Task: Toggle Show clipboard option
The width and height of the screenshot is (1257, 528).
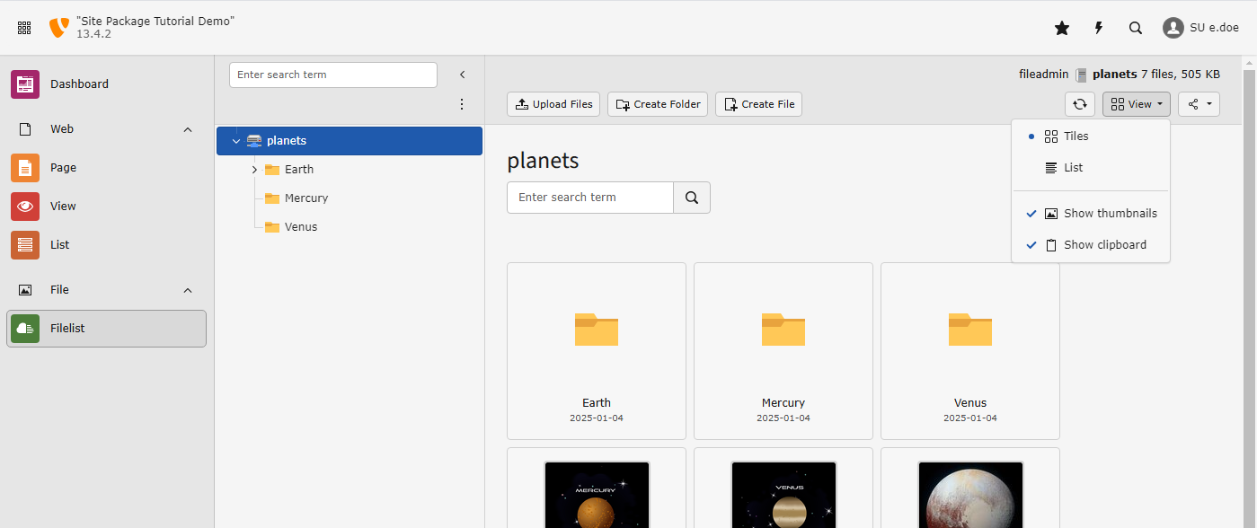Action: 1091,245
